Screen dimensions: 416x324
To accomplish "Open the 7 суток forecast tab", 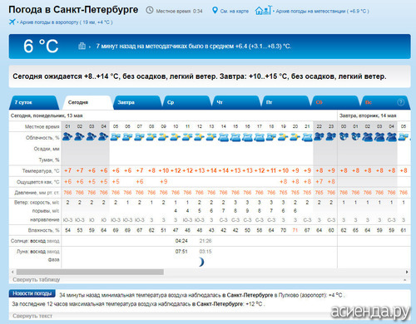I will pyautogui.click(x=34, y=102).
